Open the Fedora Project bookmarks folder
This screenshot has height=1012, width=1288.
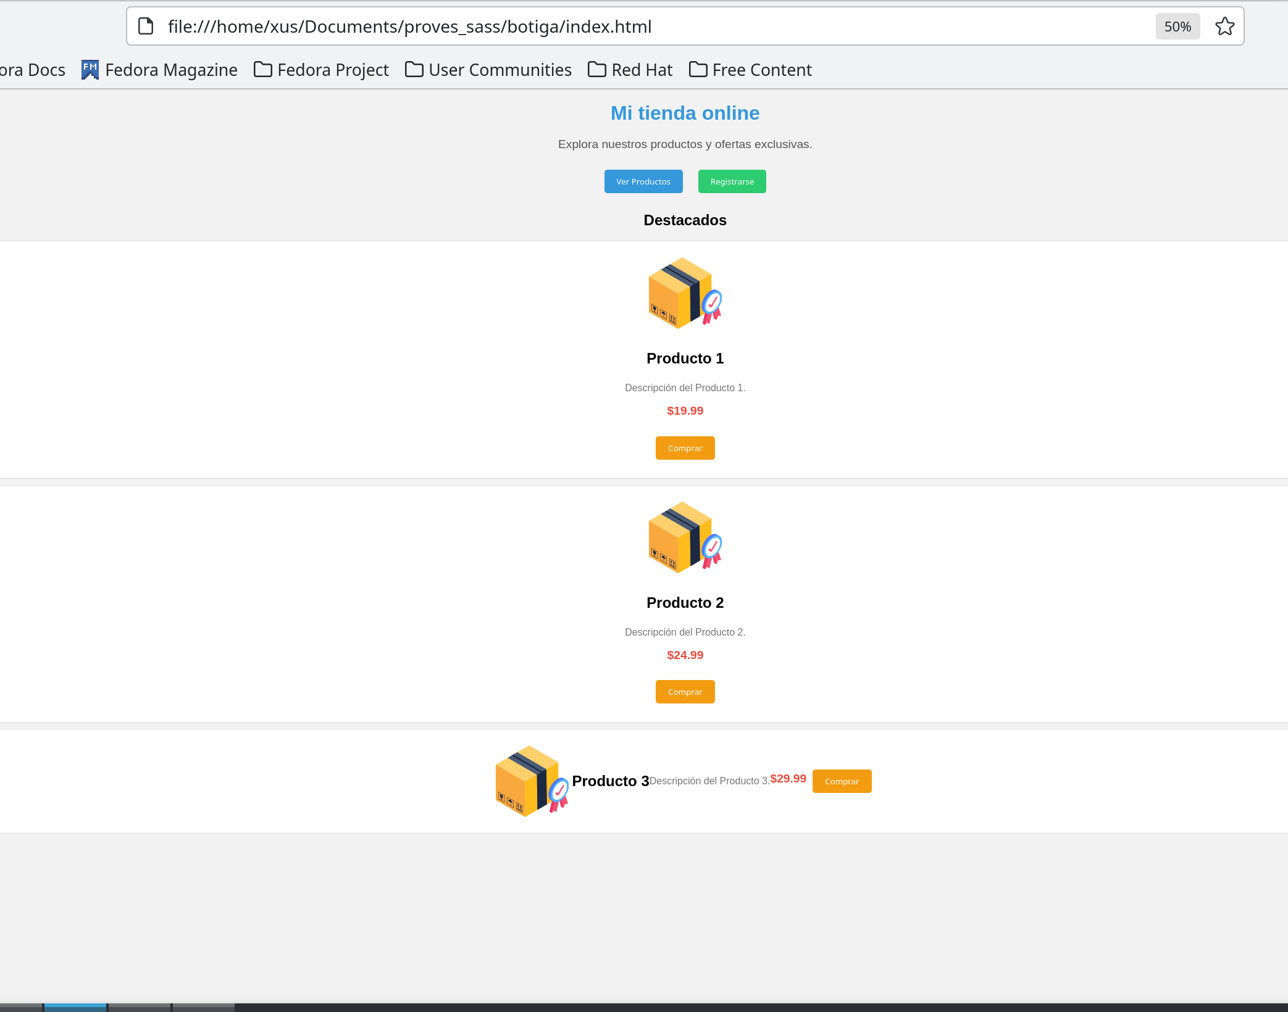point(321,70)
